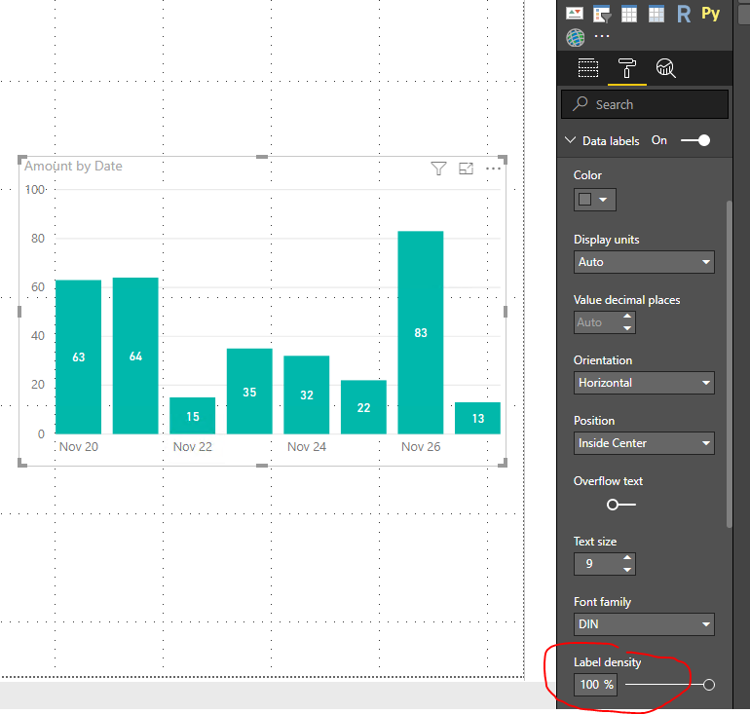Select the bar labeled 35

coord(249,392)
